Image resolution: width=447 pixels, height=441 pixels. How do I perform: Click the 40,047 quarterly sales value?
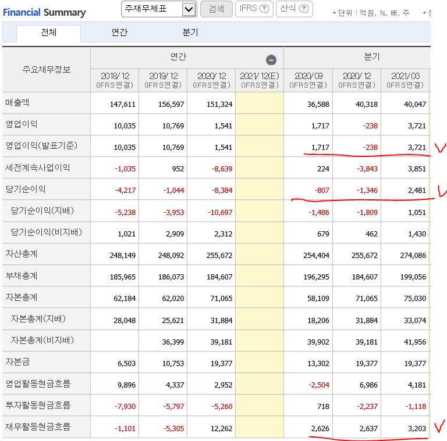[415, 105]
